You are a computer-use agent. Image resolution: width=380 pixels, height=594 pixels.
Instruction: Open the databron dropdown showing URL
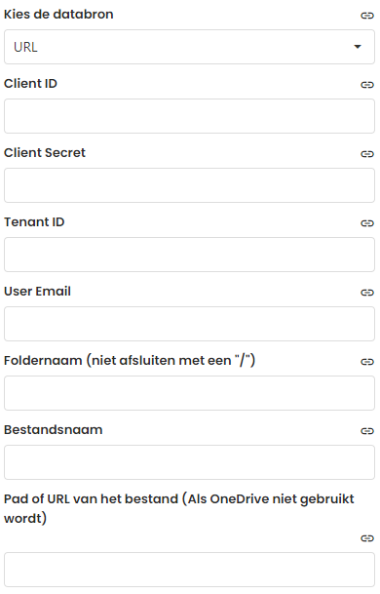click(x=189, y=47)
